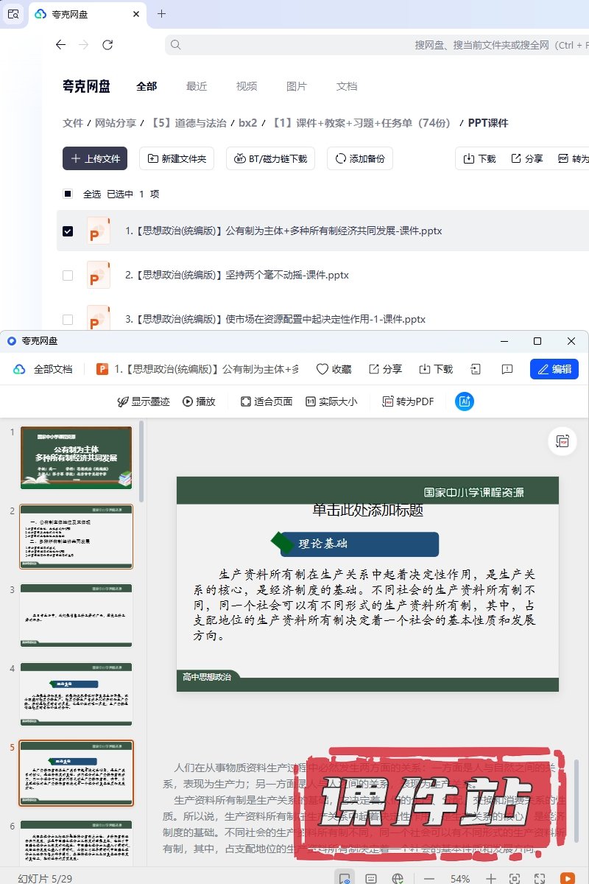The height and width of the screenshot is (884, 589).
Task: Toggle the 全选 select-all checkbox
Action: [68, 194]
